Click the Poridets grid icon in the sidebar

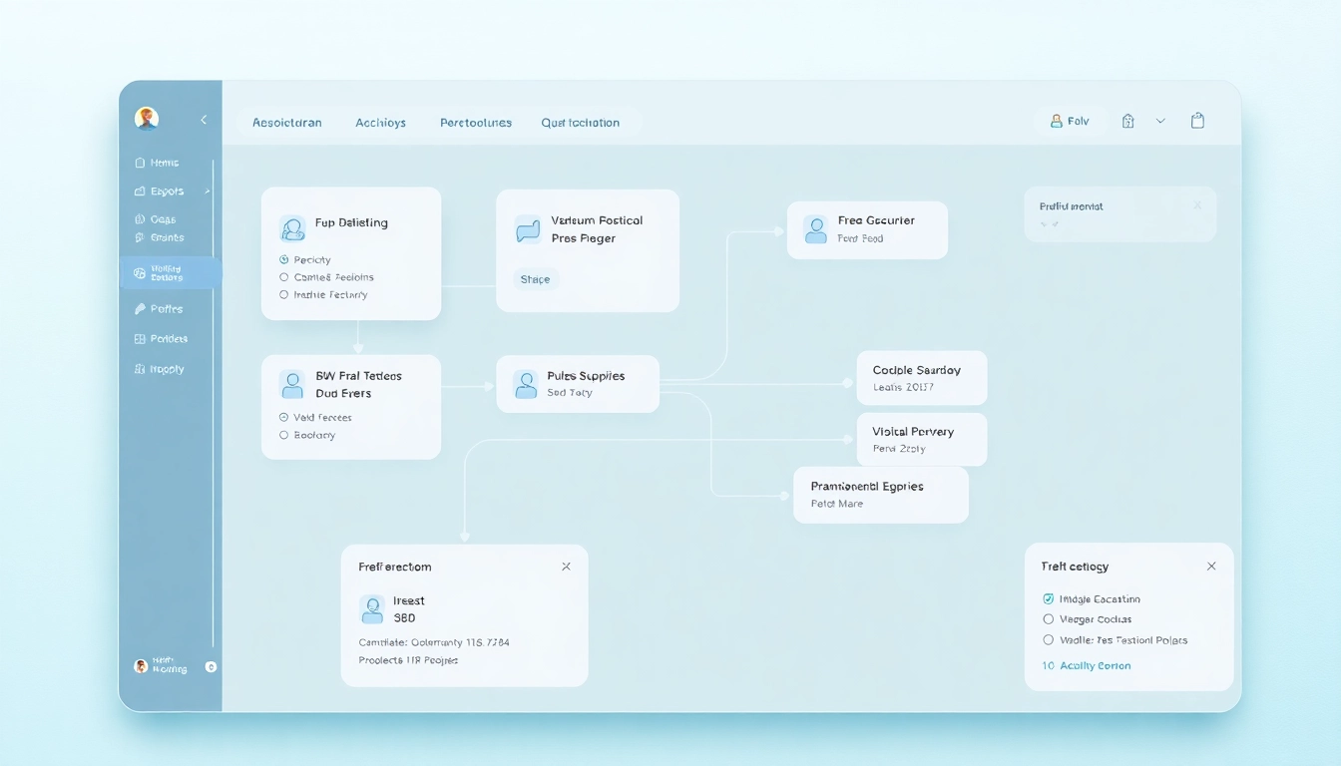point(140,339)
